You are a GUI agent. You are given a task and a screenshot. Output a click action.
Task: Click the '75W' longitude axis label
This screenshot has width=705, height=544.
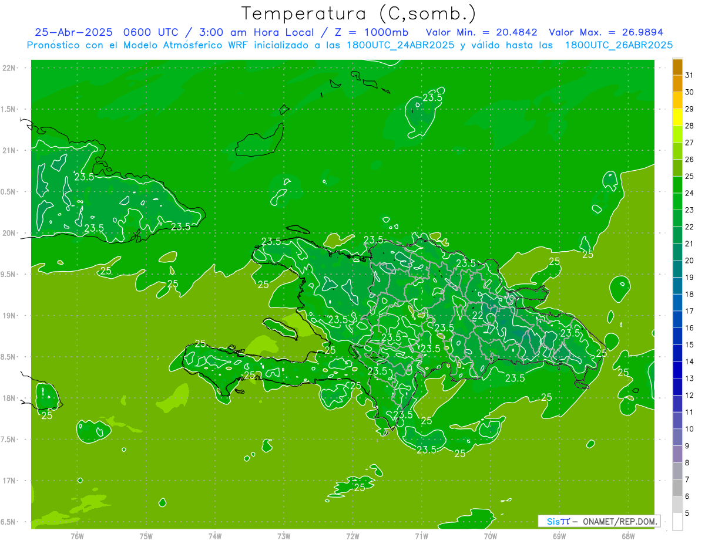[146, 536]
